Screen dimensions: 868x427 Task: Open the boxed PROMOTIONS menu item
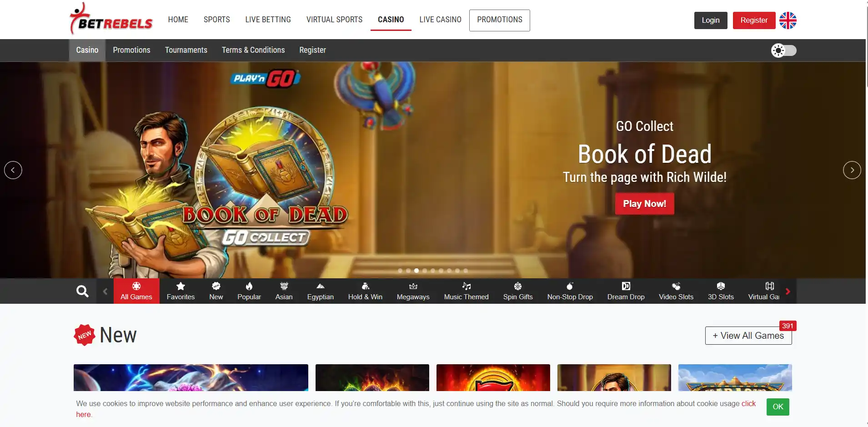tap(500, 20)
